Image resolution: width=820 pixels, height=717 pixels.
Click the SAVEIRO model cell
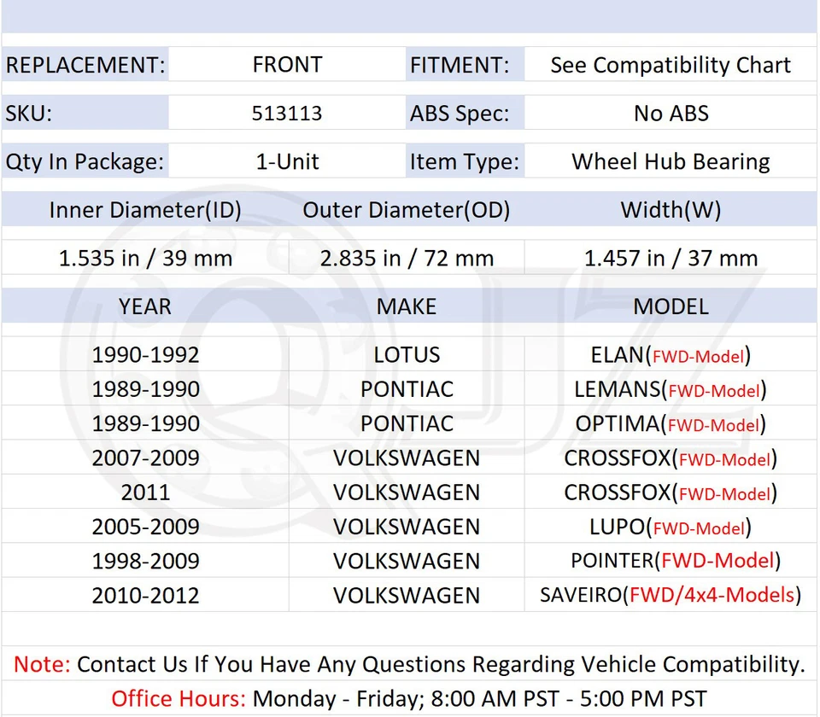click(671, 595)
